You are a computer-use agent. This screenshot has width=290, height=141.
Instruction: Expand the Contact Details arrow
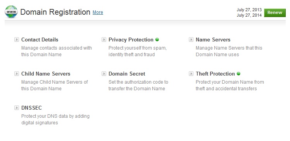(x=17, y=40)
